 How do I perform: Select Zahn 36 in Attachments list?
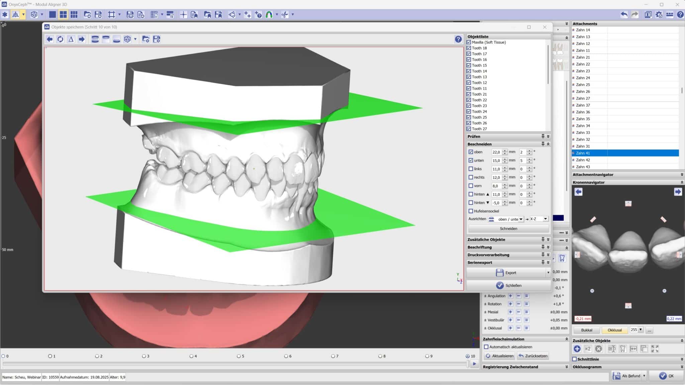point(583,112)
